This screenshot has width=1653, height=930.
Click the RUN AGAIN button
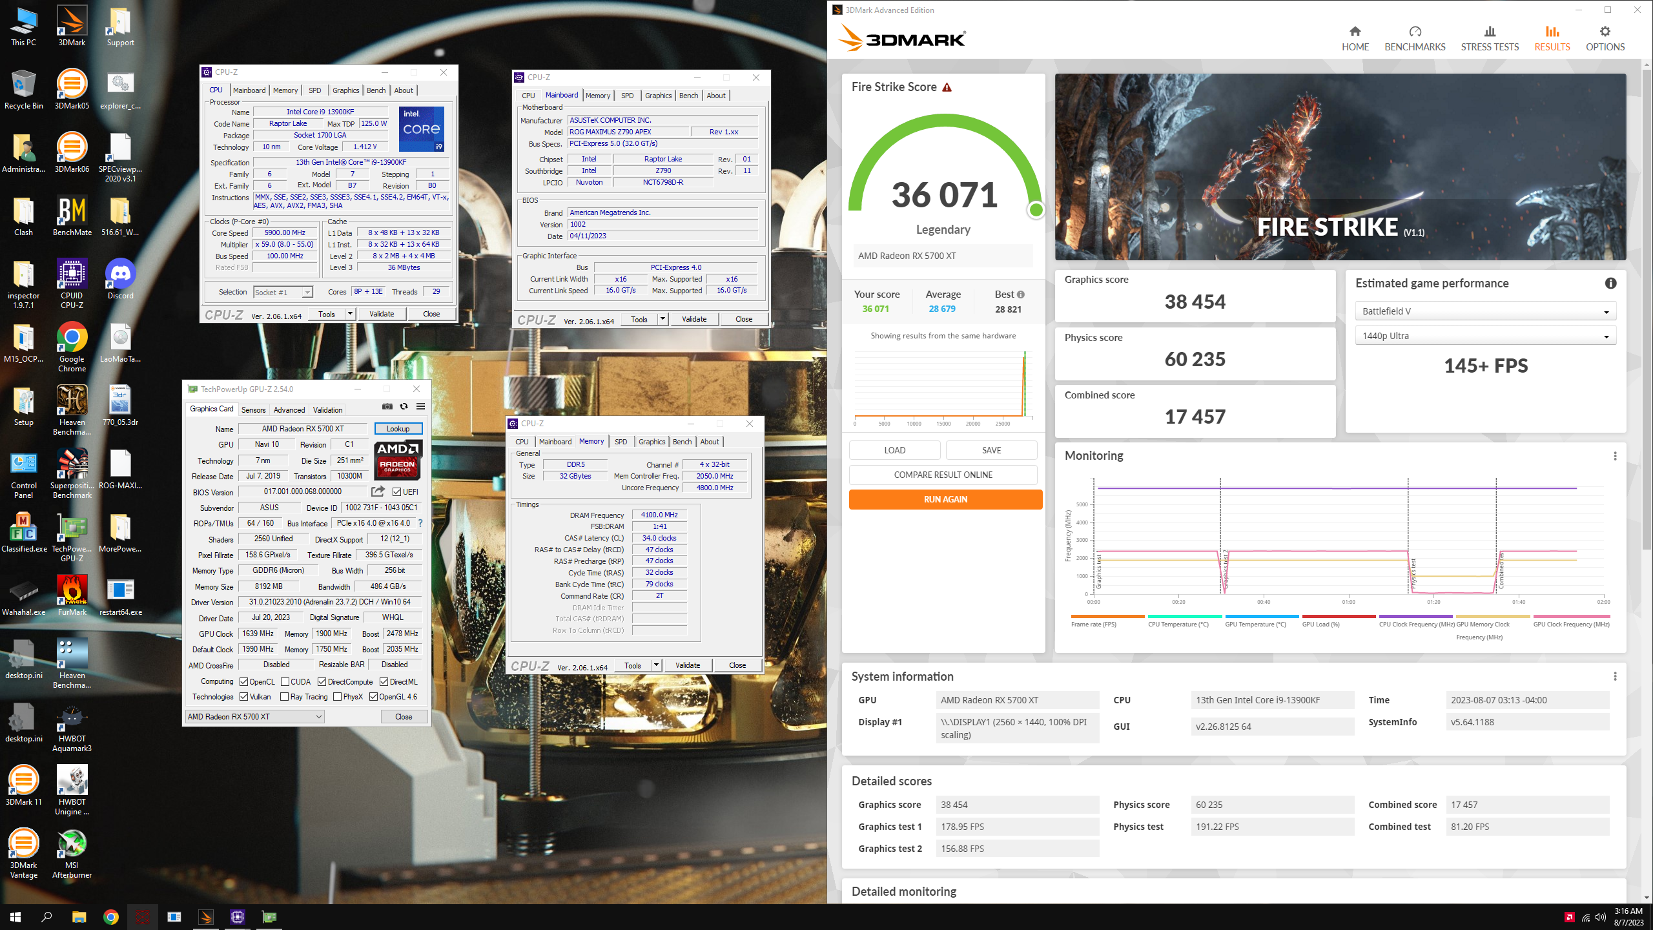tap(945, 499)
